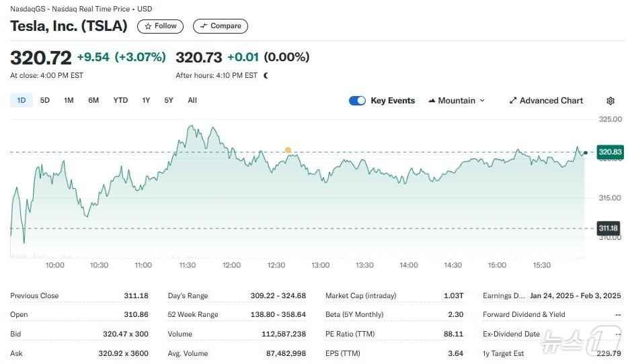View the 1Y price chart
This screenshot has height=364, width=628.
[x=146, y=101]
